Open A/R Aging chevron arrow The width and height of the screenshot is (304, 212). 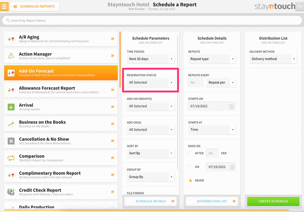tap(113, 39)
